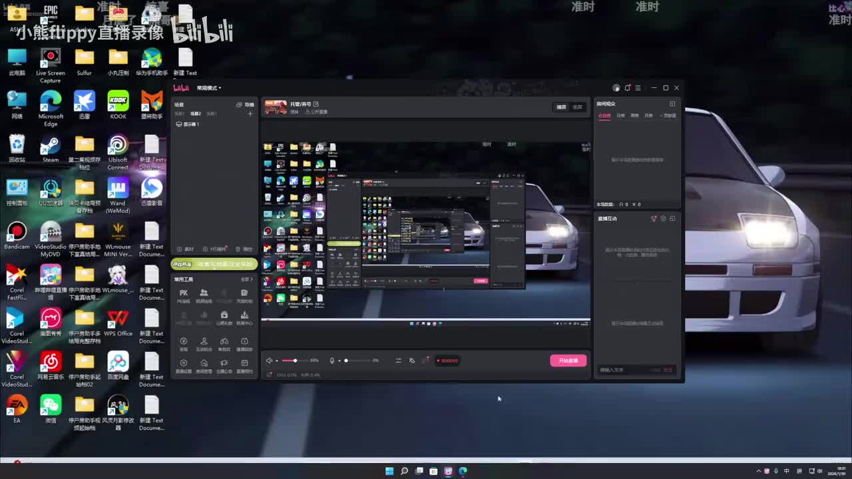Screen dimensions: 852x479
Task: Open the Windows Start menu
Action: pos(389,471)
